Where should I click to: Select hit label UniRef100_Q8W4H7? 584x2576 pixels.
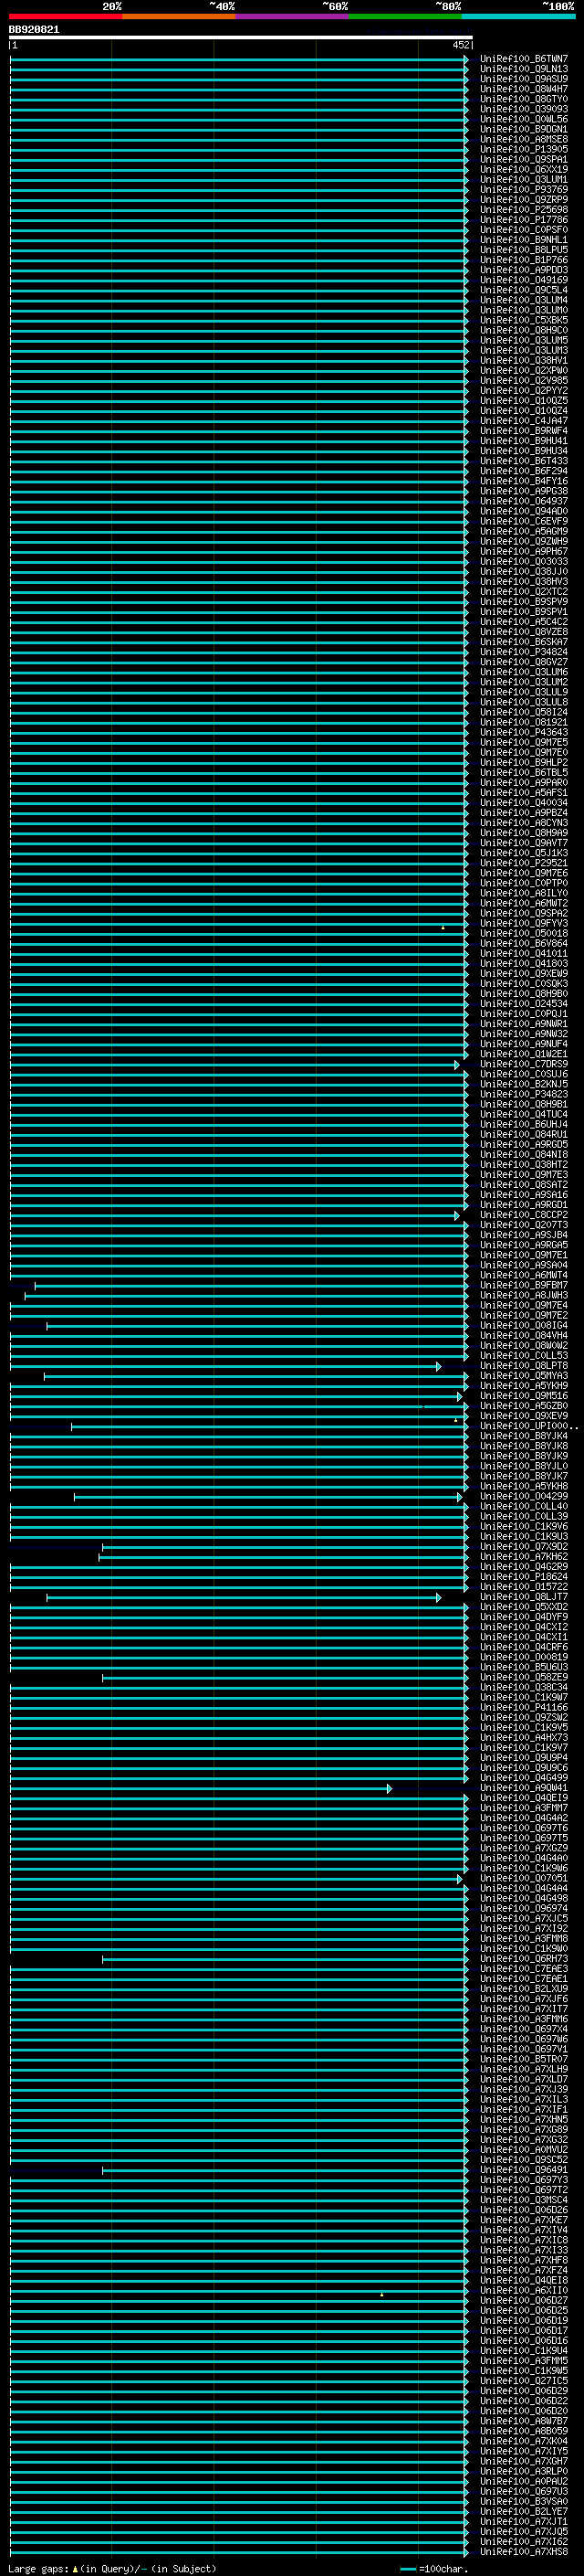point(524,89)
